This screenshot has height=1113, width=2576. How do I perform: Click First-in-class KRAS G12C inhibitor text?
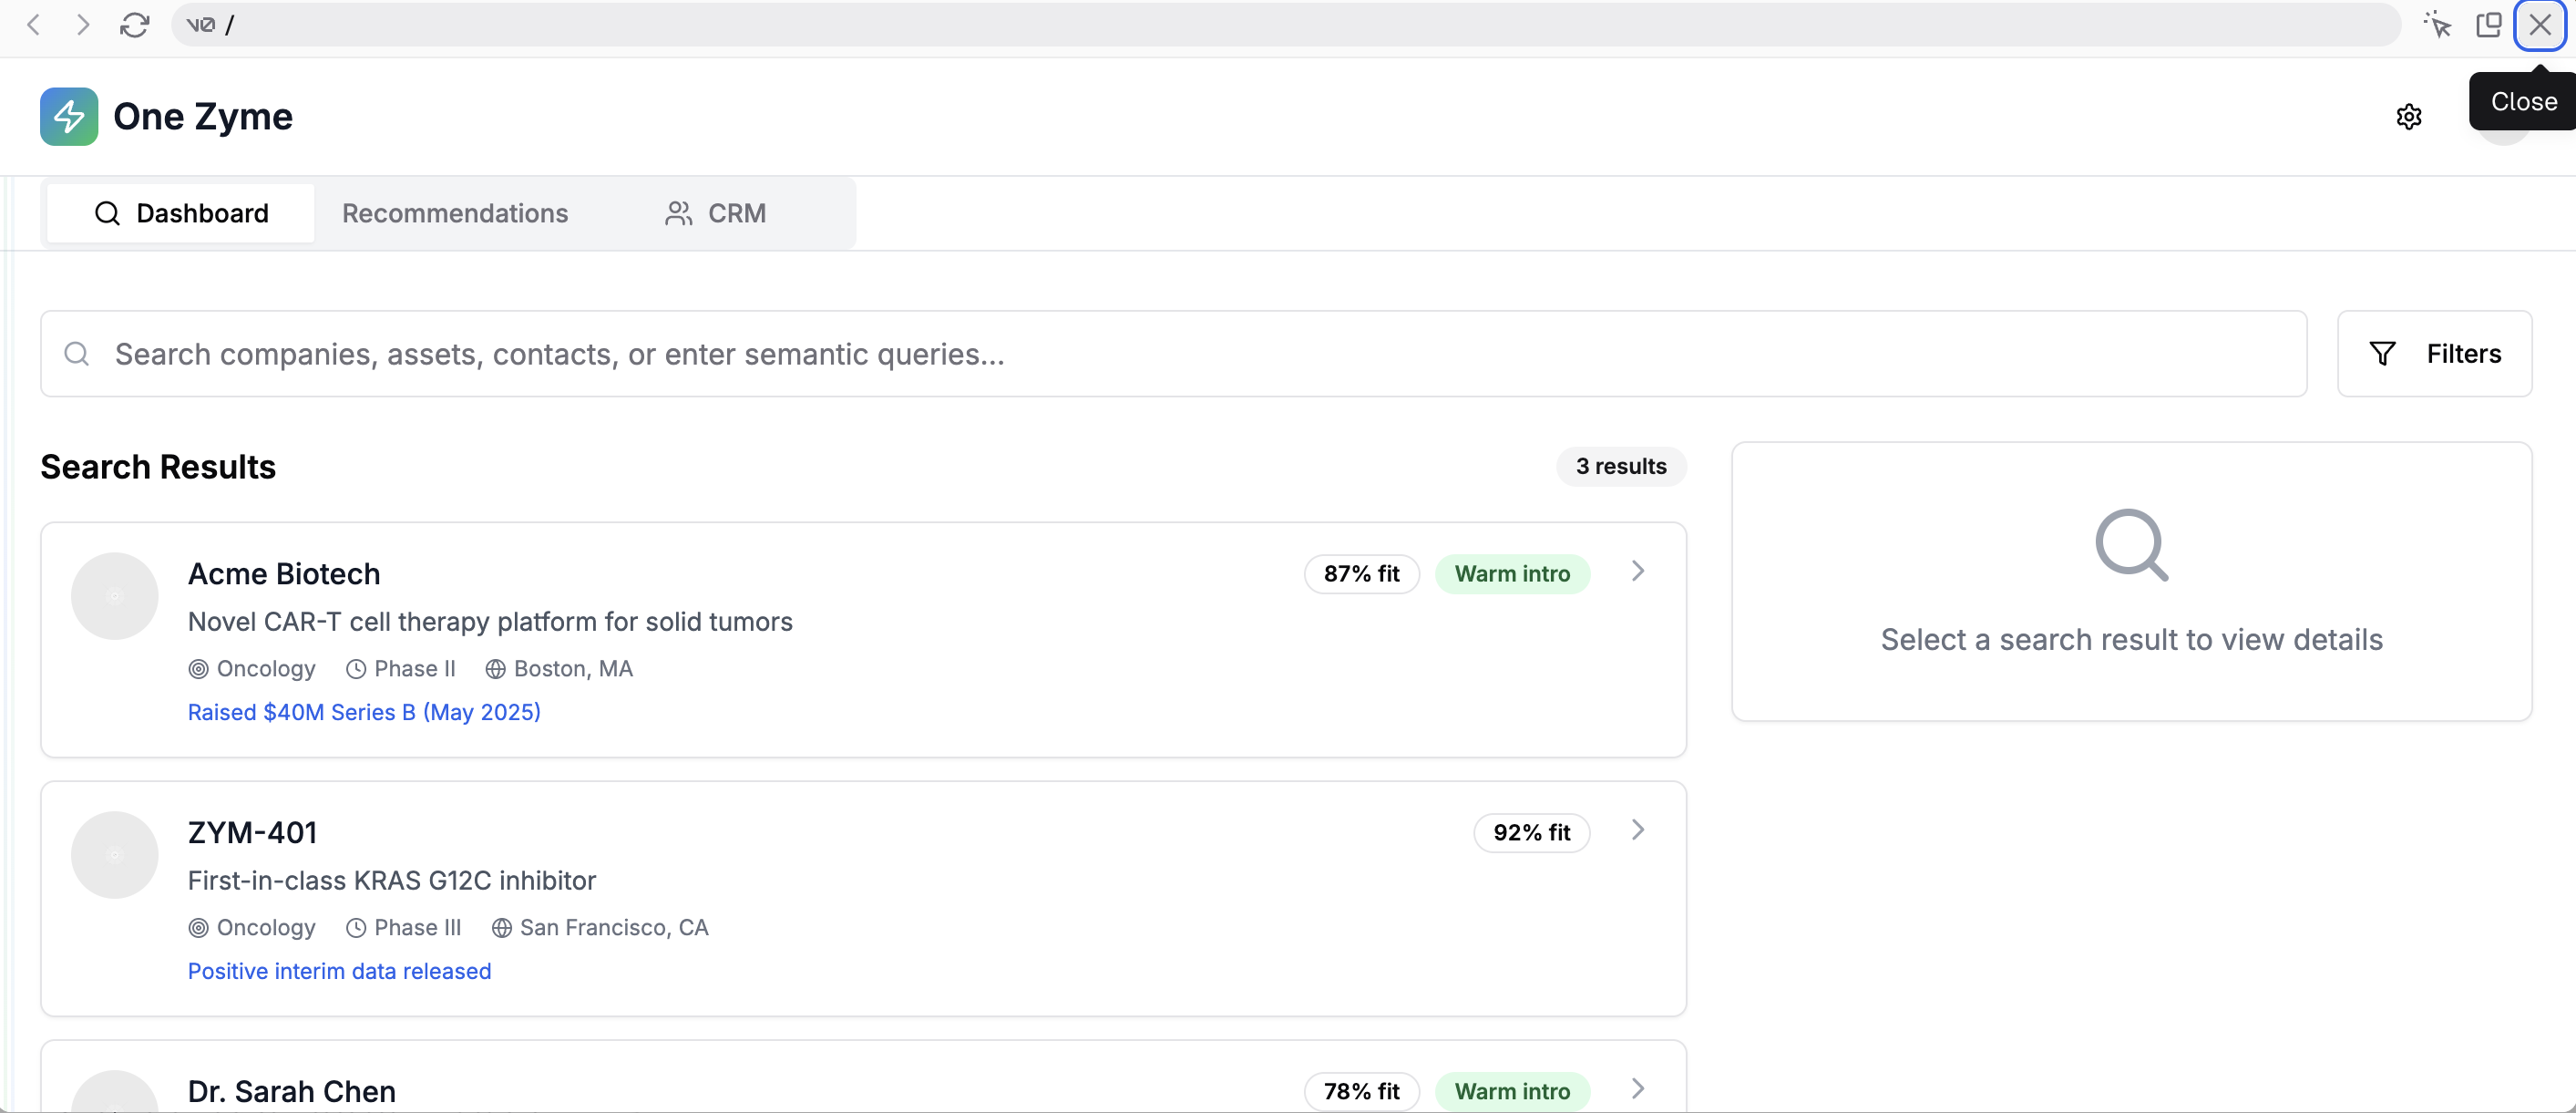pyautogui.click(x=392, y=881)
